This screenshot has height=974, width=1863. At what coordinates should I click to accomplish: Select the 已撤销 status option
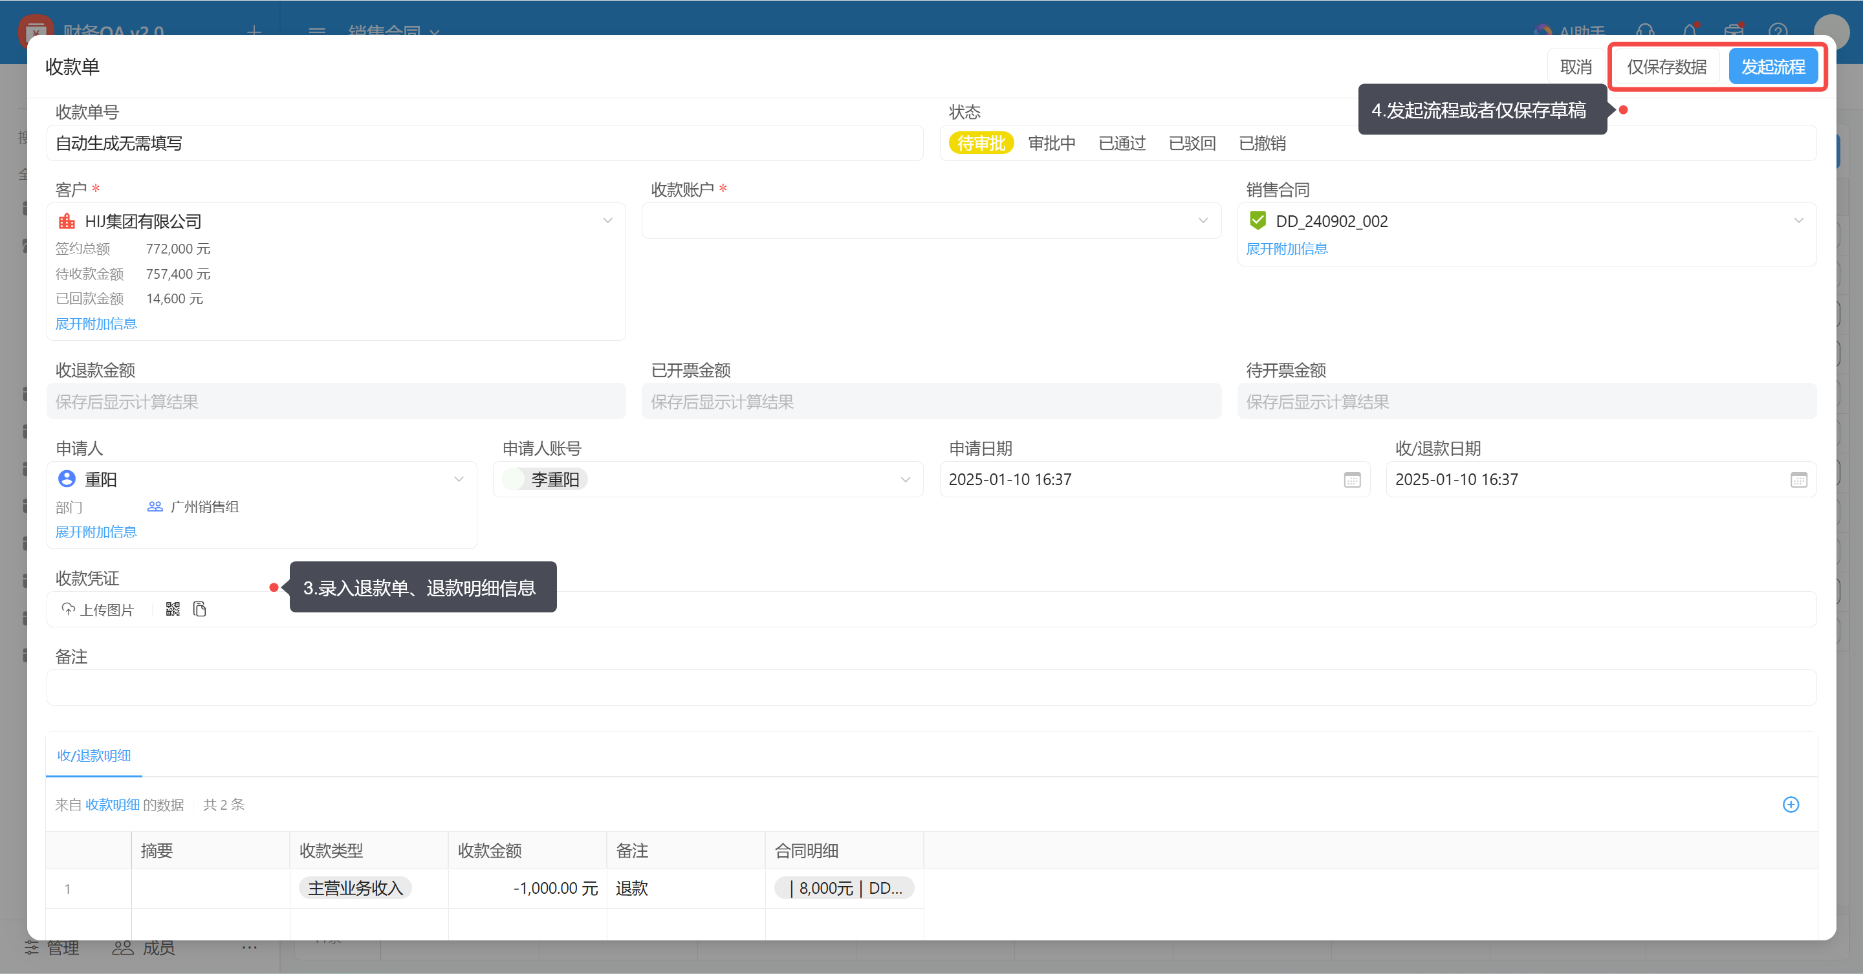pos(1262,143)
